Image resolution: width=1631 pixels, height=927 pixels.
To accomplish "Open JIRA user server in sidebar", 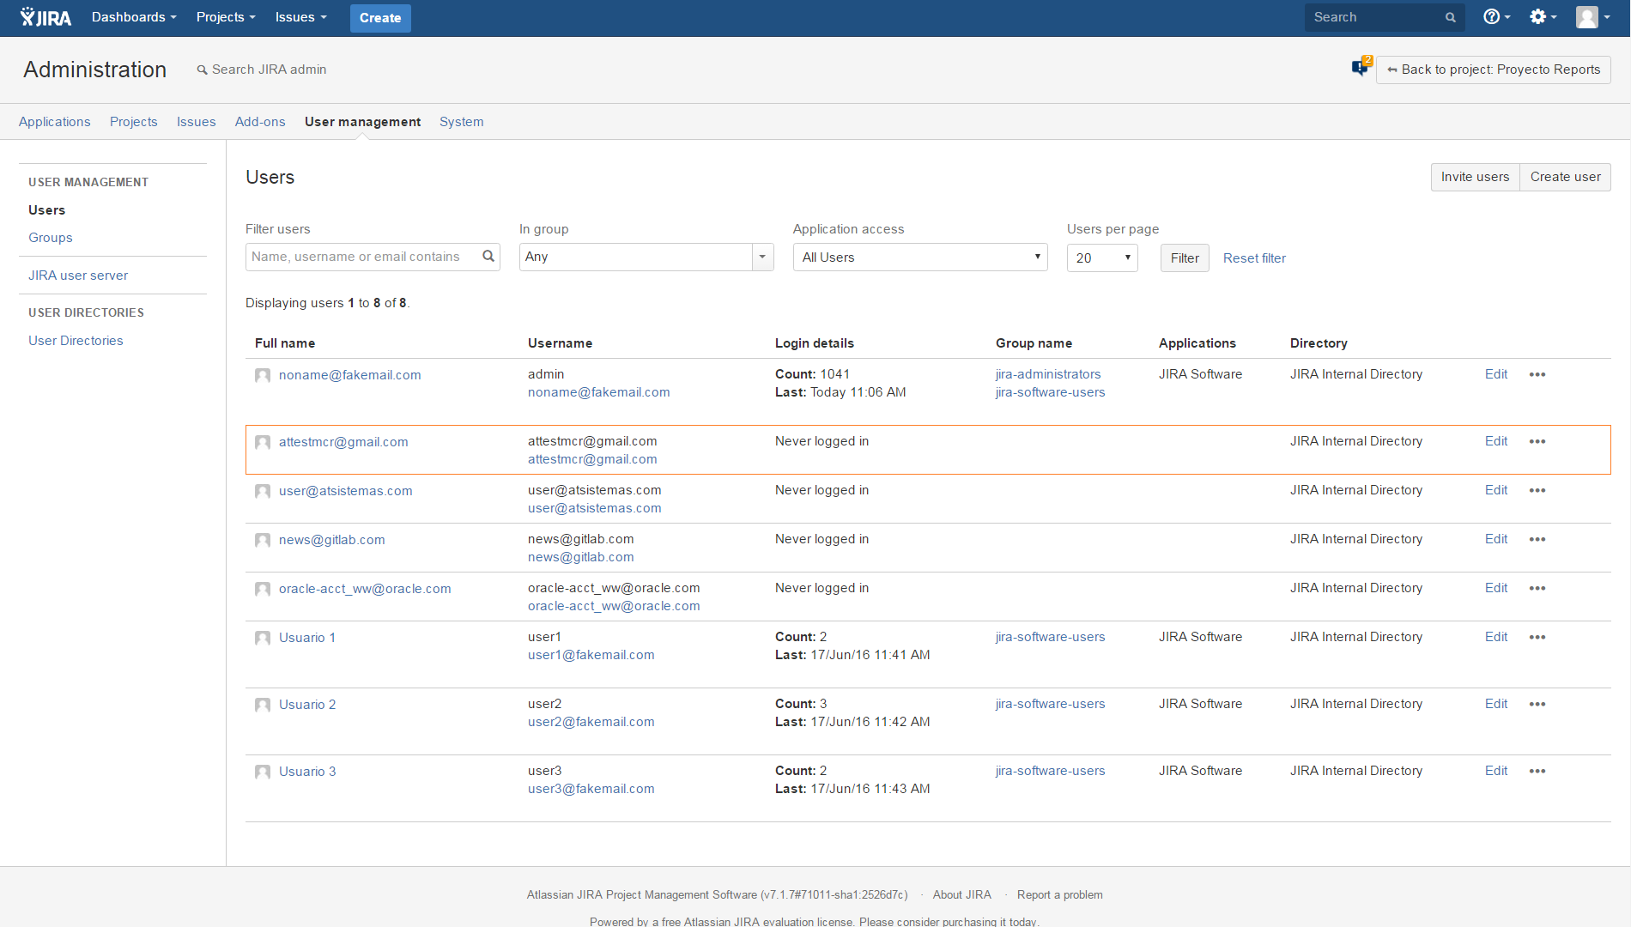I will (78, 276).
